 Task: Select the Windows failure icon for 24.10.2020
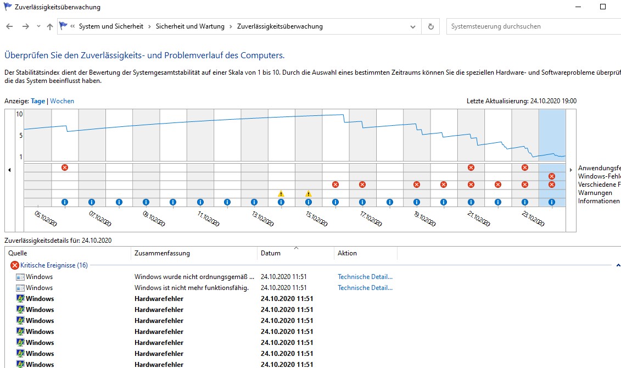pos(552,176)
